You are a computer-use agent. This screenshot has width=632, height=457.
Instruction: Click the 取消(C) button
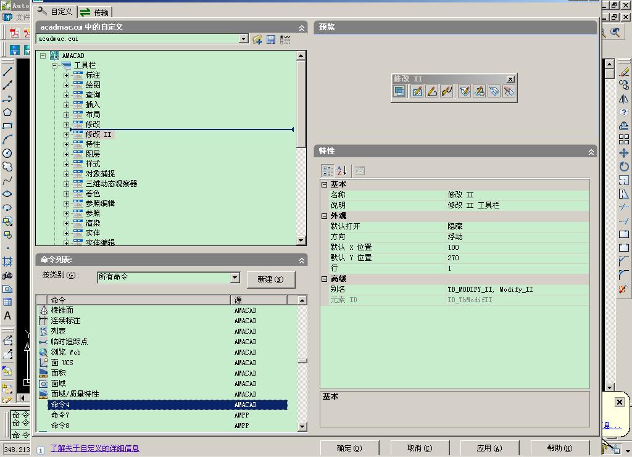coord(420,448)
